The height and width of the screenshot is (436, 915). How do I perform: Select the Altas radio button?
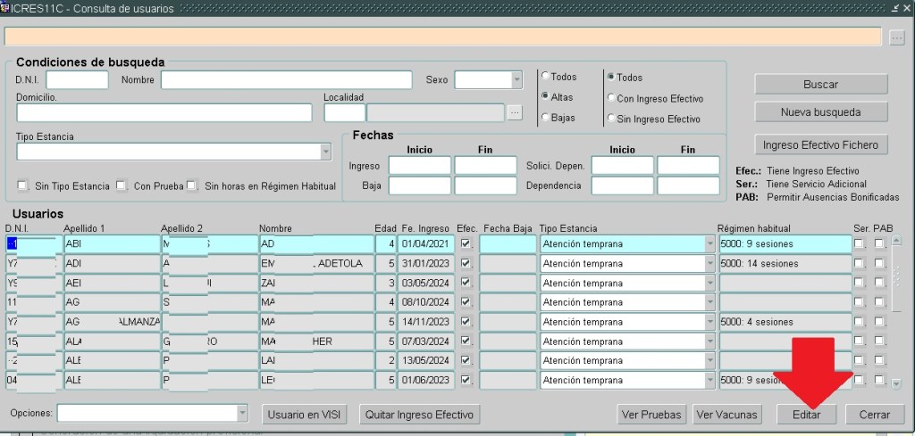[x=543, y=97]
